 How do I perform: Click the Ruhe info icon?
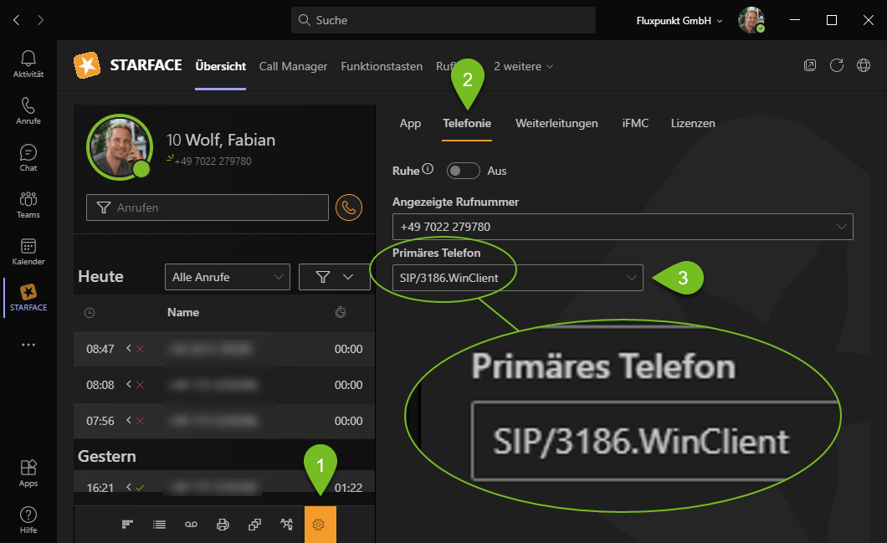[428, 169]
